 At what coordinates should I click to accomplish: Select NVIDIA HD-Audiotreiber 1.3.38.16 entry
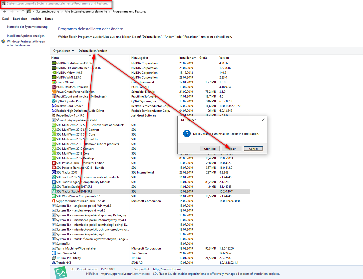(150, 68)
